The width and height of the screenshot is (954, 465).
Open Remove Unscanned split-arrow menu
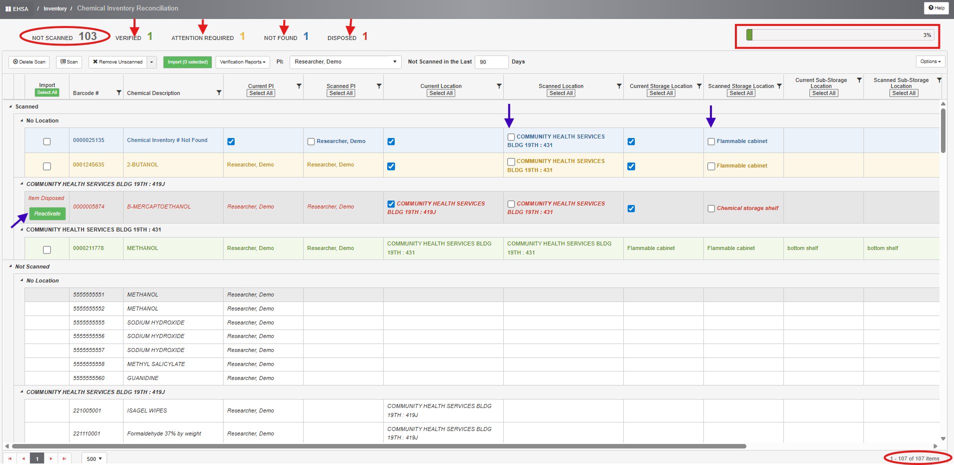(152, 62)
